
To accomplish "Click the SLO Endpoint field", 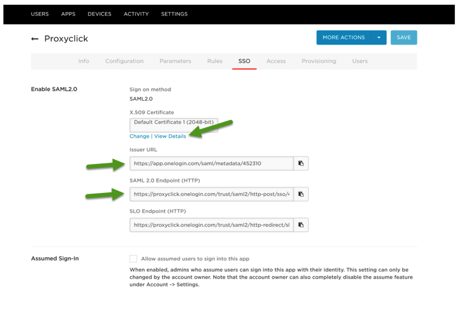I will point(212,225).
